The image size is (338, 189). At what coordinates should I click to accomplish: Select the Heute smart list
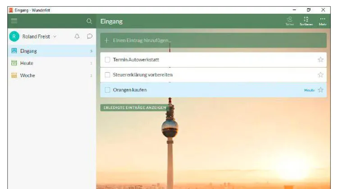(x=52, y=63)
